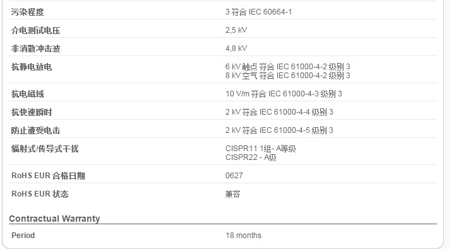Click the 防止遭受电击 label

point(36,130)
